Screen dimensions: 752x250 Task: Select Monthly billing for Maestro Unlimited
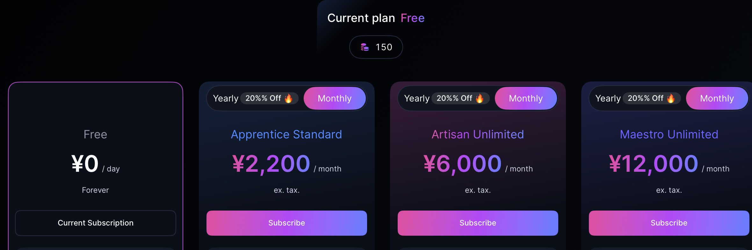point(717,98)
